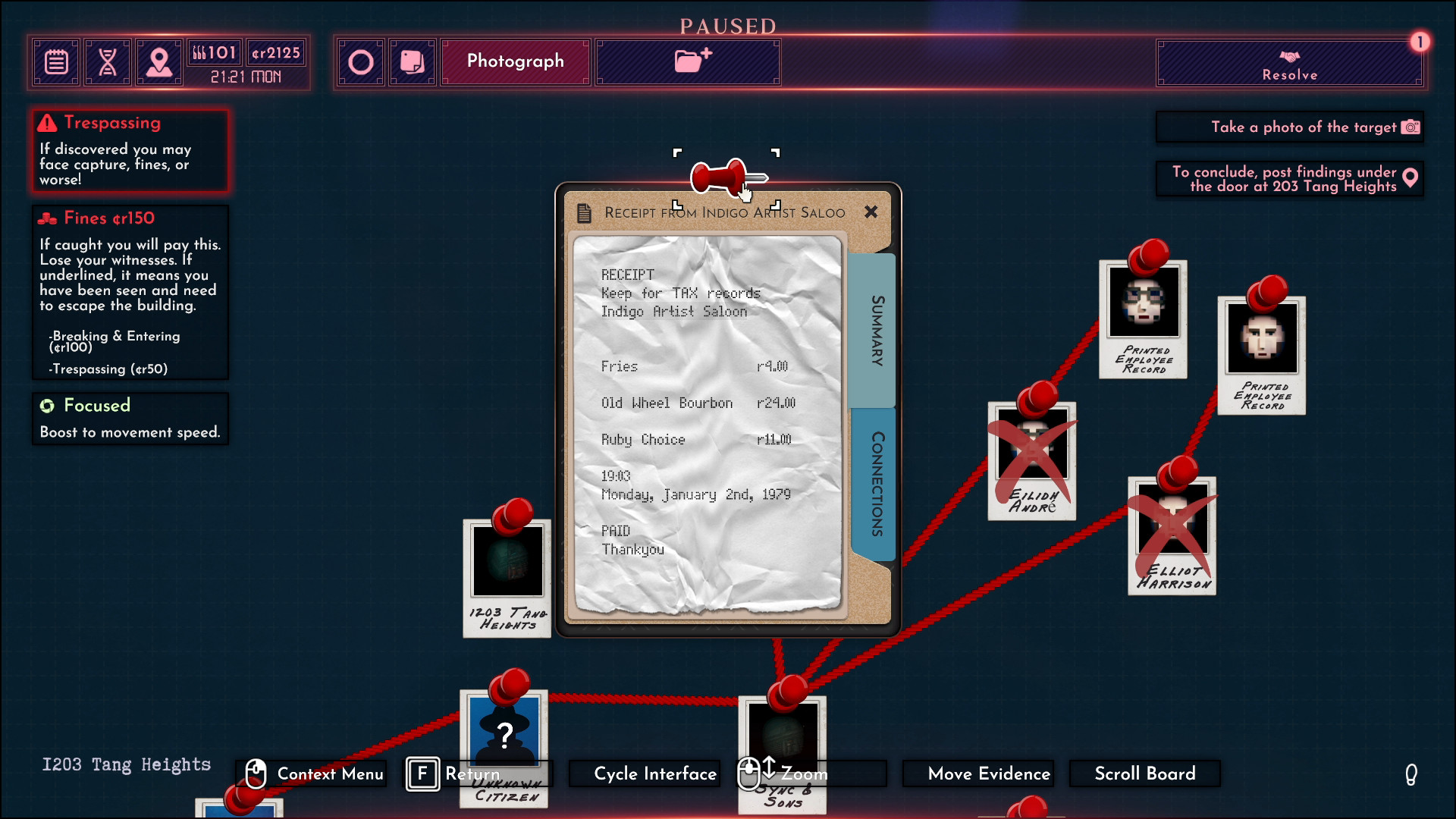Open Context Menu at bottom toolbar
This screenshot has height=819, width=1456.
pyautogui.click(x=314, y=773)
